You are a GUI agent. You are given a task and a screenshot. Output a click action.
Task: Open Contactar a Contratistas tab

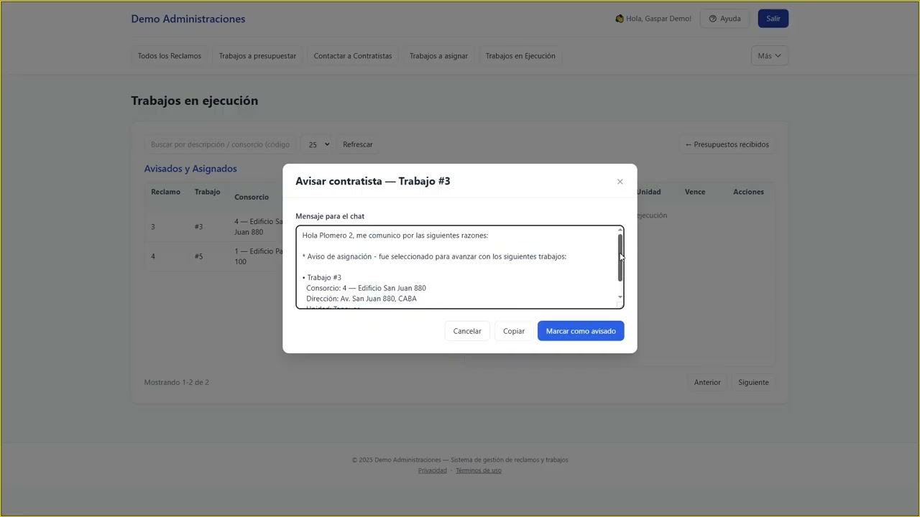(353, 56)
